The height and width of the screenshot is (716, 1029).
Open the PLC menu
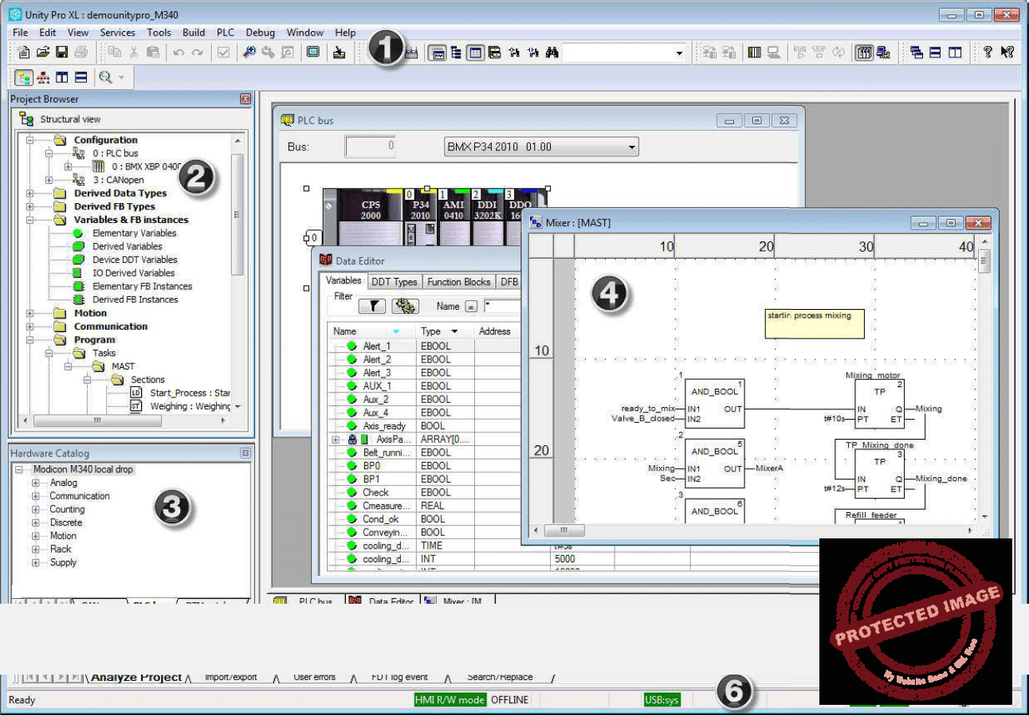[x=226, y=33]
